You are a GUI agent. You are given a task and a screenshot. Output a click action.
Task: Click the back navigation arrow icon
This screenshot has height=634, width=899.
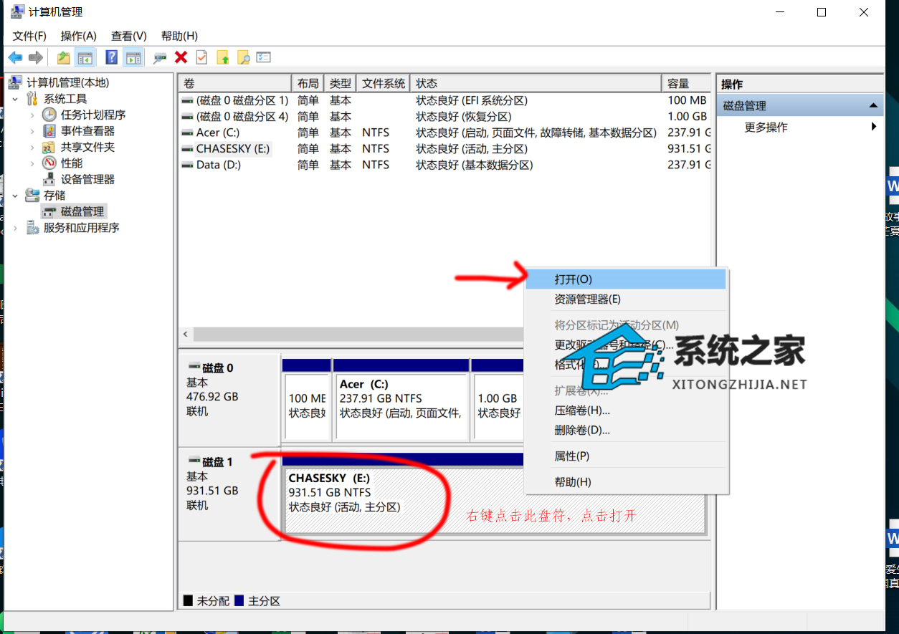(15, 57)
